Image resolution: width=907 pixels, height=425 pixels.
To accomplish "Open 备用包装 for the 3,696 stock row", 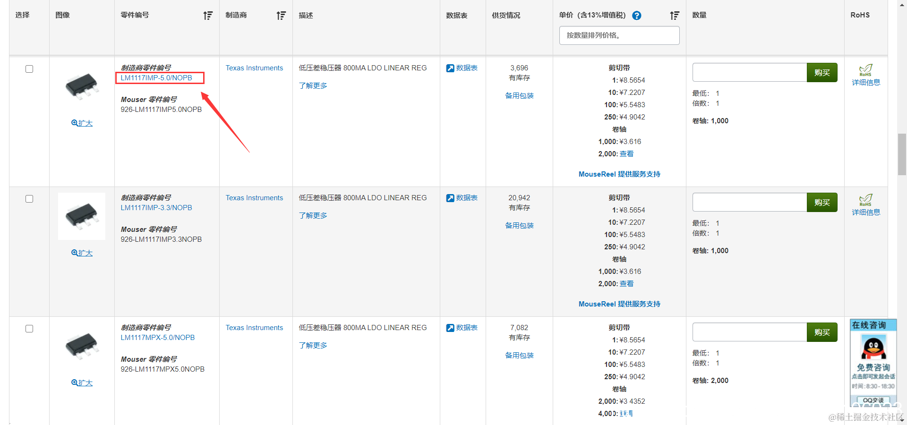I will coord(519,95).
